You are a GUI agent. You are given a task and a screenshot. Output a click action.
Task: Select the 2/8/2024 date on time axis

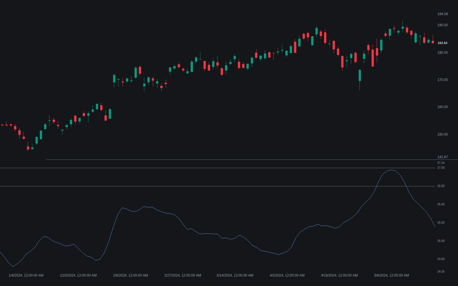tap(131, 275)
